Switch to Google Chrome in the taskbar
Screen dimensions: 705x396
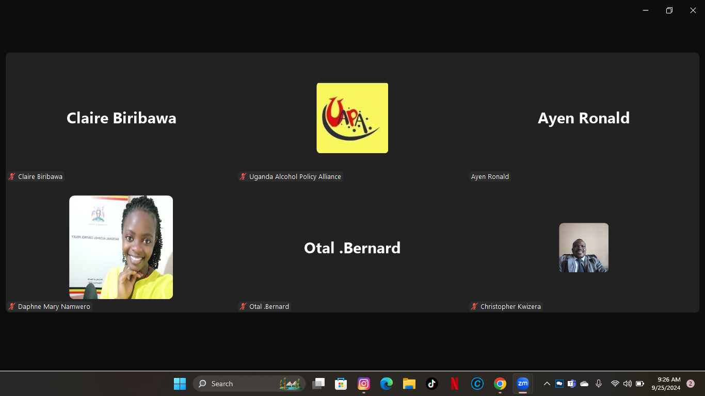coord(500,384)
